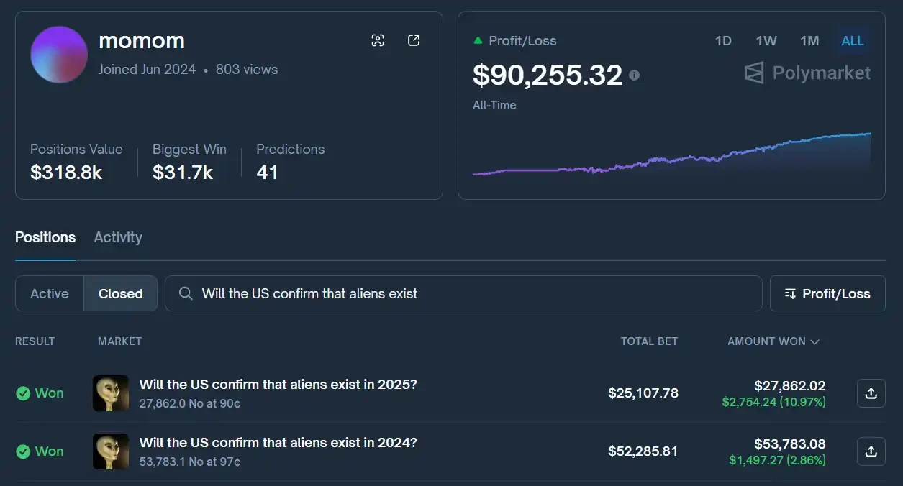Open momom's profile in external link
Screen dimensions: 903x486
click(414, 40)
